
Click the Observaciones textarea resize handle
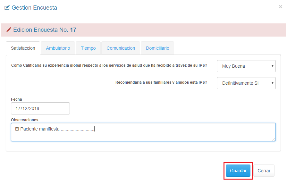click(x=274, y=139)
